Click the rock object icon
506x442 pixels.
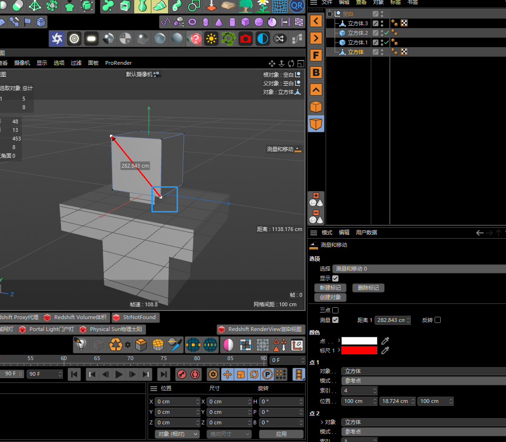(228, 6)
